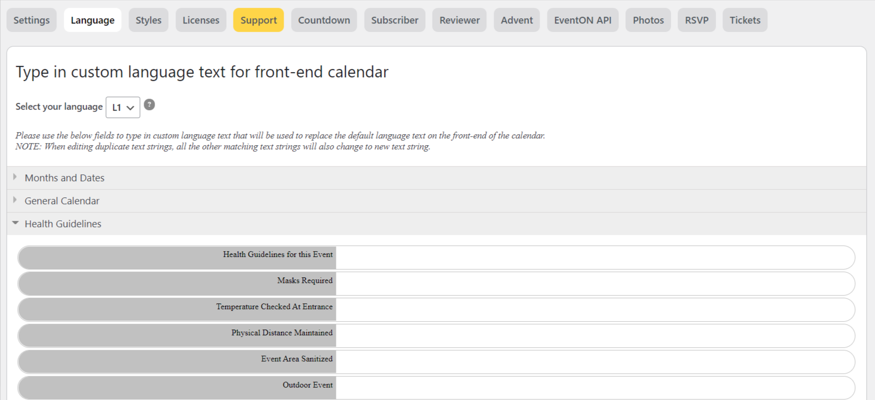
Task: Open the RSVP tab
Action: [697, 20]
